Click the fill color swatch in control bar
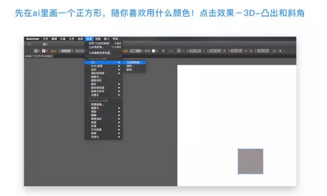 (x=36, y=51)
